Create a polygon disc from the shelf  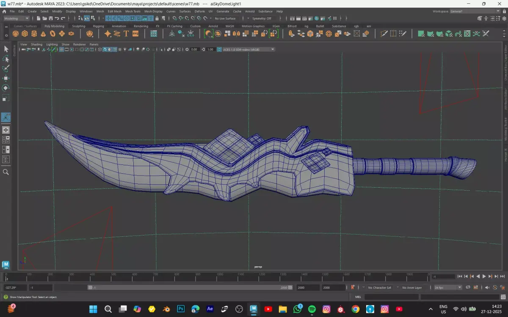[x=71, y=34]
